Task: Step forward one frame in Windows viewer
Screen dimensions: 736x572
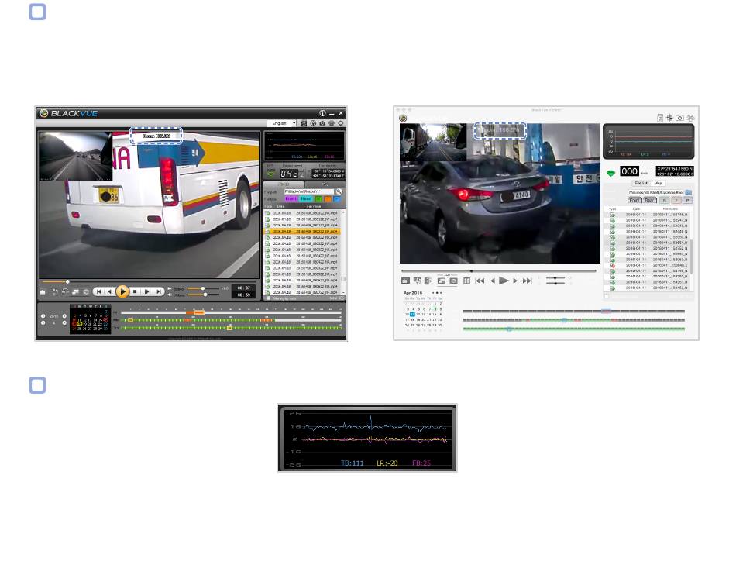Action: click(147, 291)
